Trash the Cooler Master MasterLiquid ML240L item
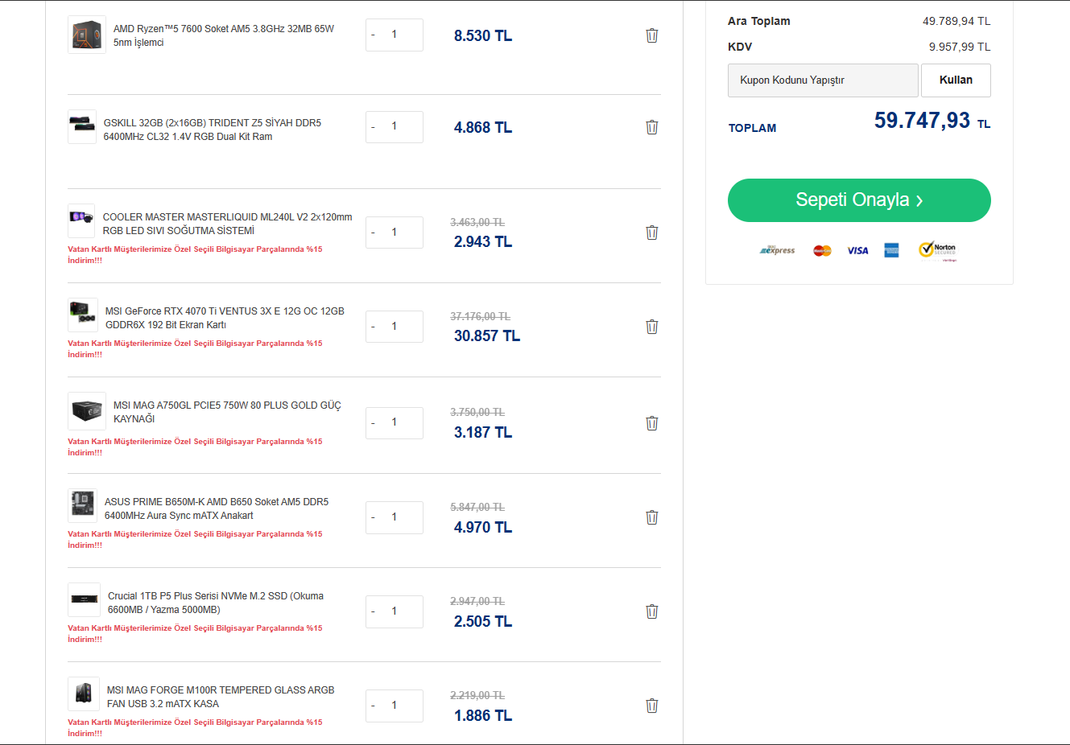 (x=652, y=233)
